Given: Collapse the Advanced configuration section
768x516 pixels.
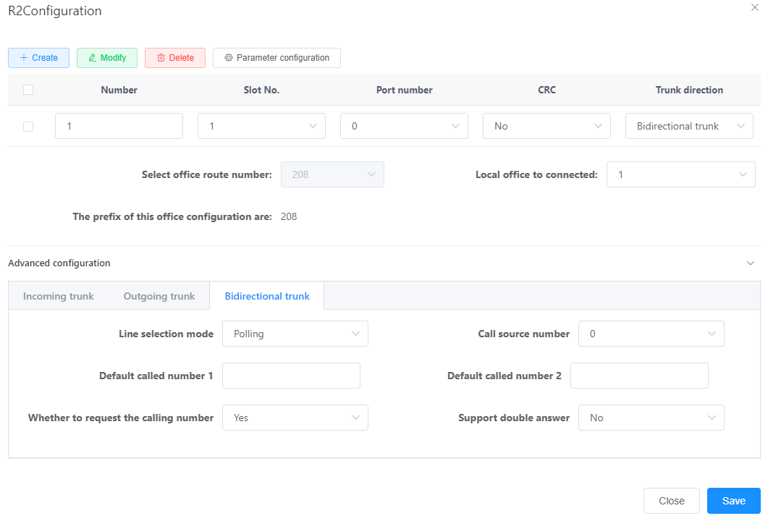Looking at the screenshot, I should point(751,263).
